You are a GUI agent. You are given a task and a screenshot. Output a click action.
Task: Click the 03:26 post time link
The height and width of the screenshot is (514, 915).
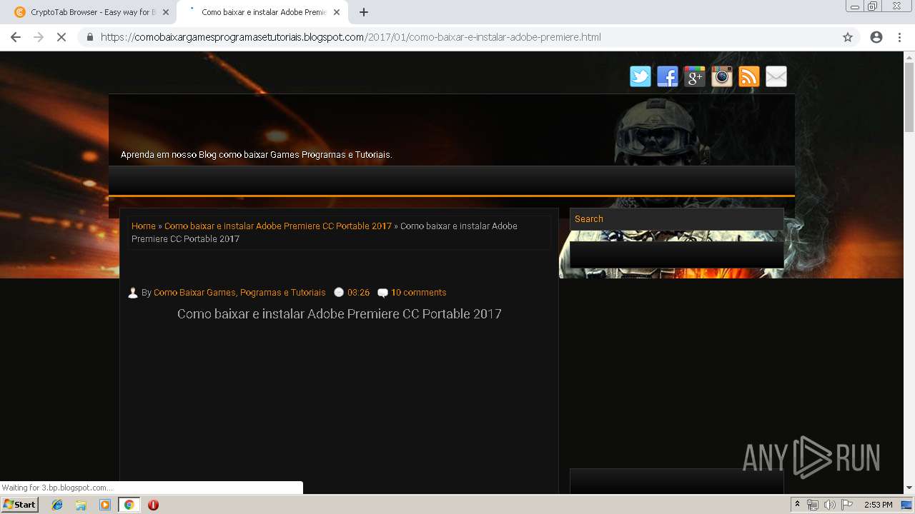pyautogui.click(x=358, y=293)
